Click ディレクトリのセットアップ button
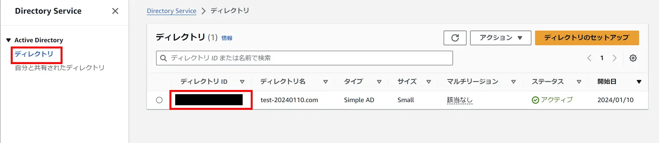The image size is (659, 143). tap(587, 38)
